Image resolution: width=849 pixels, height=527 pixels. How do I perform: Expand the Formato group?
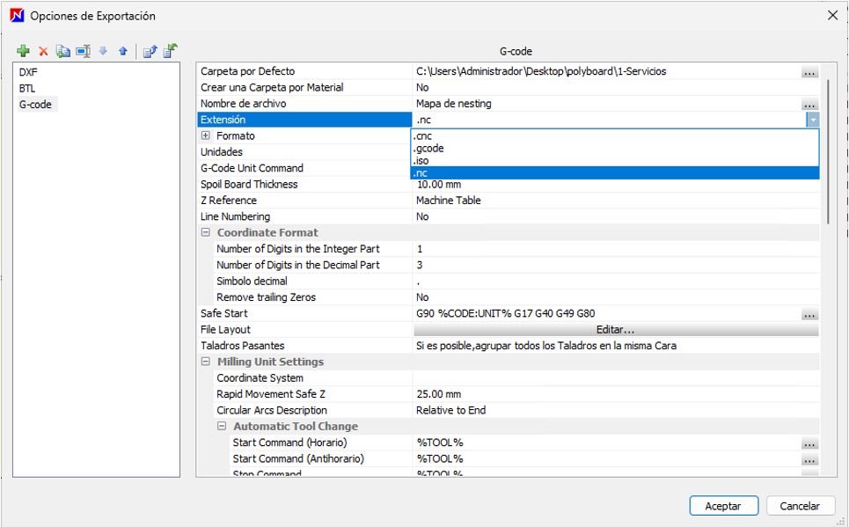(206, 135)
